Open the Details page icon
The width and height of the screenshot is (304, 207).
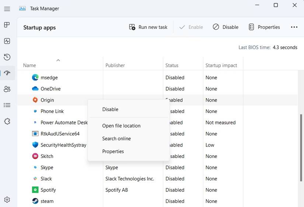7,105
